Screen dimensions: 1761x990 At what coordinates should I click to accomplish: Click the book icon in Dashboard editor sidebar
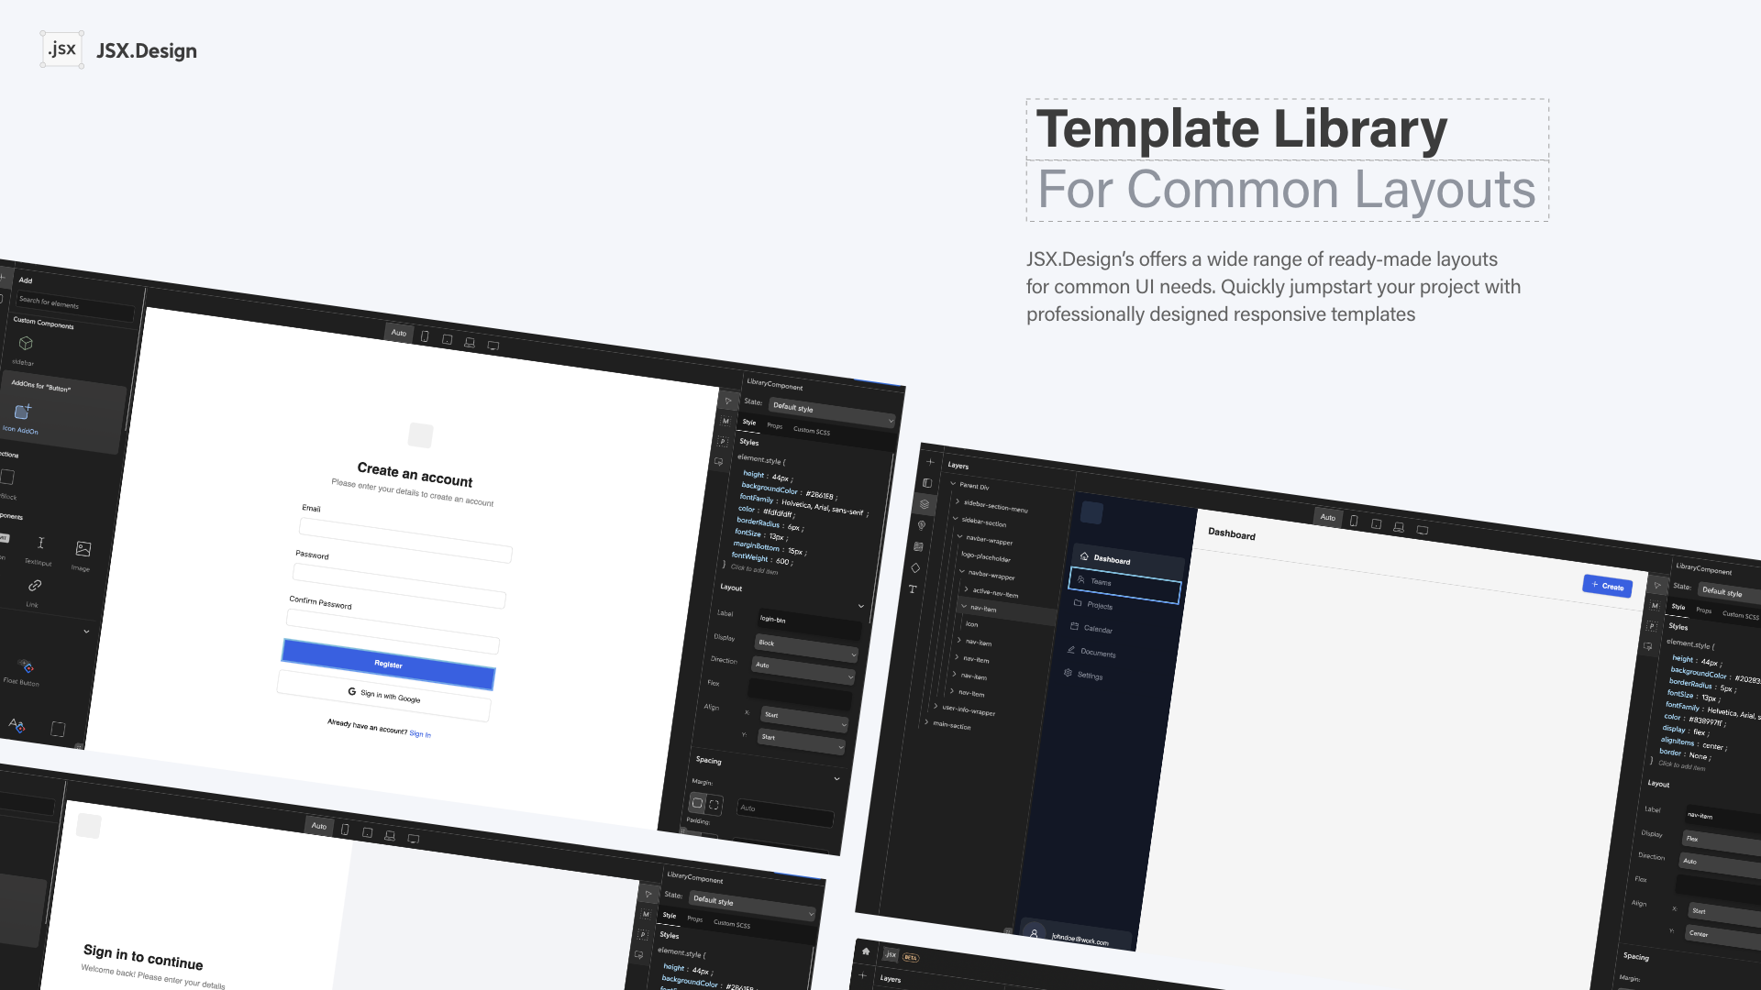pos(918,546)
